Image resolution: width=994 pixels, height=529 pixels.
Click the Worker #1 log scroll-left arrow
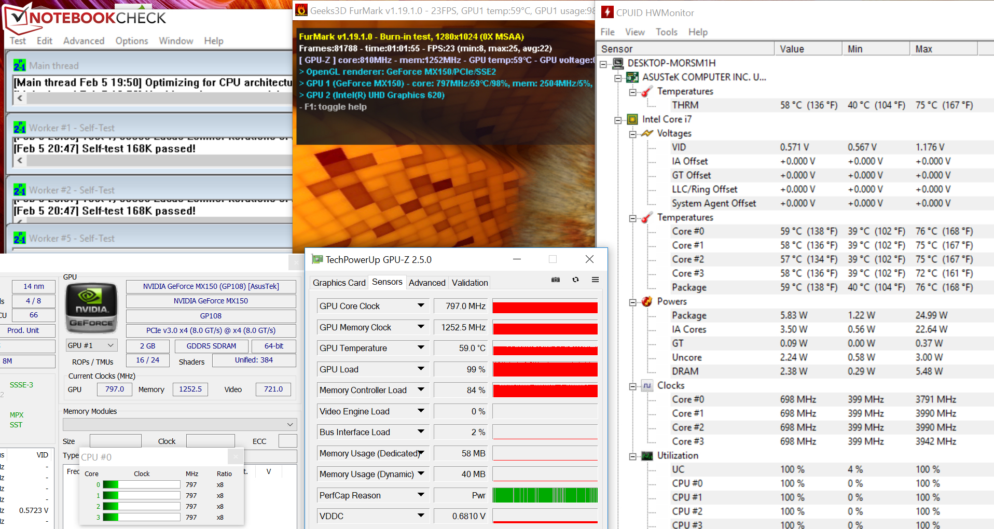click(x=20, y=160)
